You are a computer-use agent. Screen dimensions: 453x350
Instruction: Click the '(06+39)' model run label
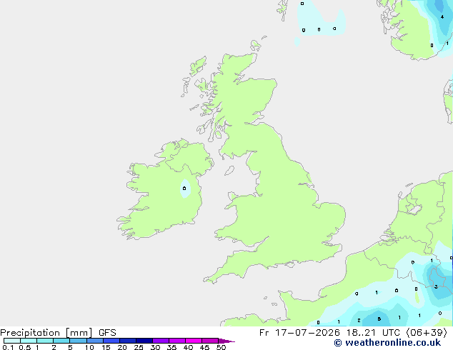coord(427,333)
